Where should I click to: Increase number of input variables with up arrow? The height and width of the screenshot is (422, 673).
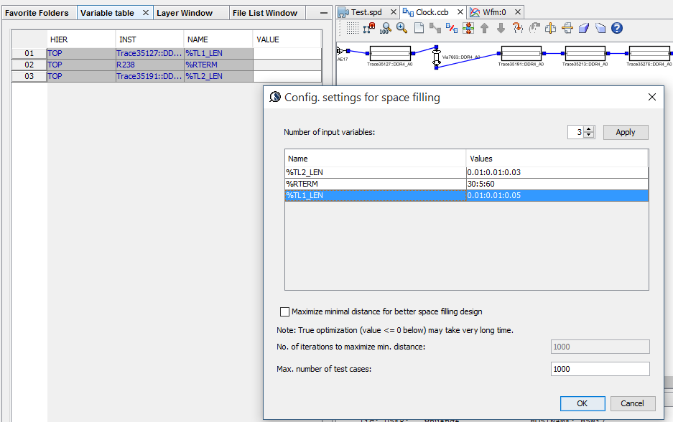[589, 129]
